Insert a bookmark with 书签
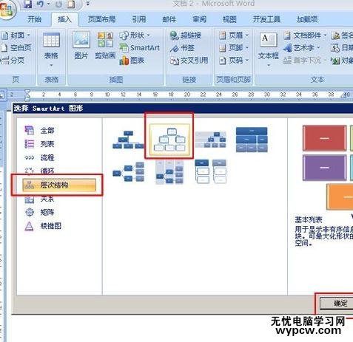Image resolution: width=353 pixels, height=342 pixels. (182, 48)
